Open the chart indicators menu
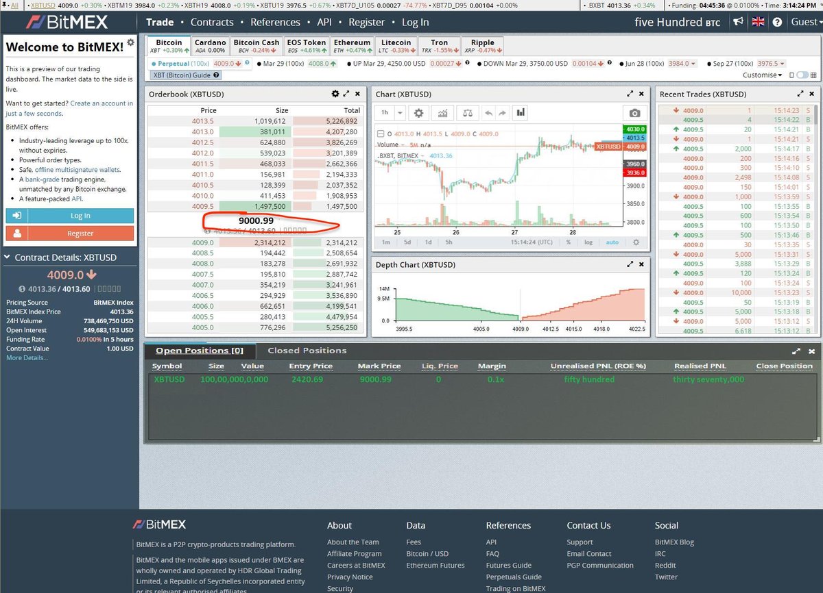Viewport: 823px width, 593px height. click(x=443, y=112)
